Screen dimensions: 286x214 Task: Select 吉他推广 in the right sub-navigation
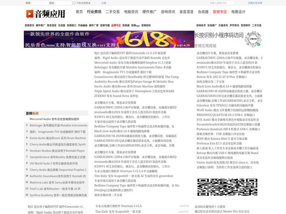click(212, 25)
